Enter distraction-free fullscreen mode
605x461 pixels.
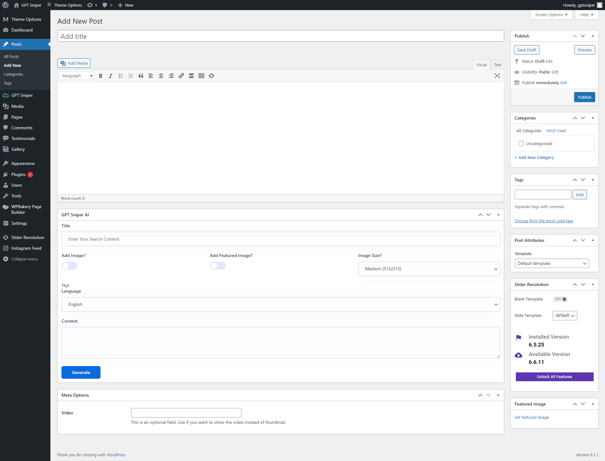coord(497,76)
